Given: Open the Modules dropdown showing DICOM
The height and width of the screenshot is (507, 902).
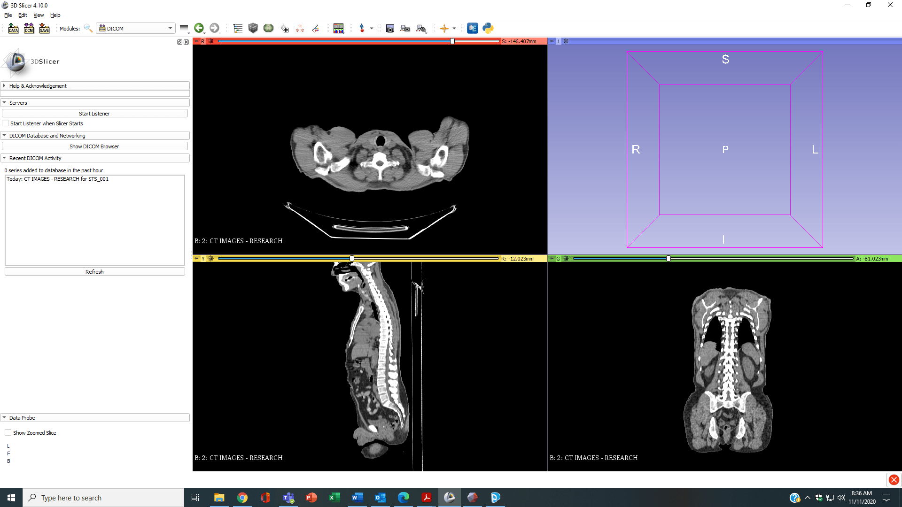Looking at the screenshot, I should point(136,29).
